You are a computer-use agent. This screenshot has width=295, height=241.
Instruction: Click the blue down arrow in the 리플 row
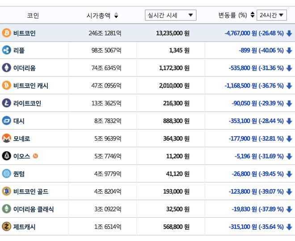[289, 50]
